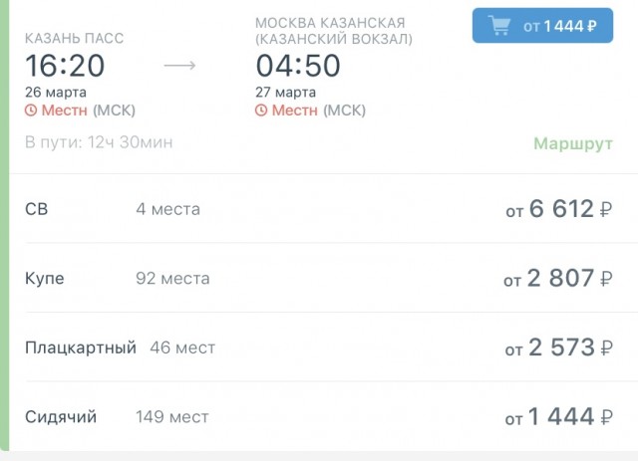
Task: Click the clock icon under 26 марта
Action: pos(31,110)
